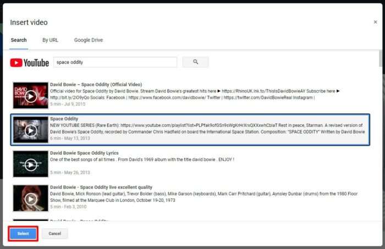Click the '5 min - May 26, 2013' text
The height and width of the screenshot is (249, 385).
70,173
